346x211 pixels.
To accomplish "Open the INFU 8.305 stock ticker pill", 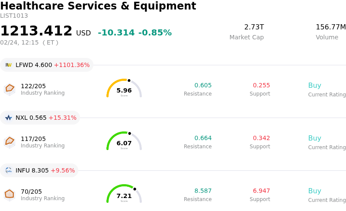I will [39, 170].
